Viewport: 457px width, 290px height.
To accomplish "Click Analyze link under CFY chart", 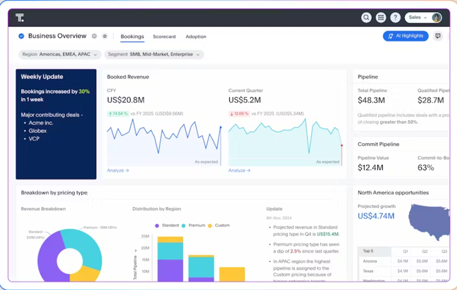I will (118, 170).
